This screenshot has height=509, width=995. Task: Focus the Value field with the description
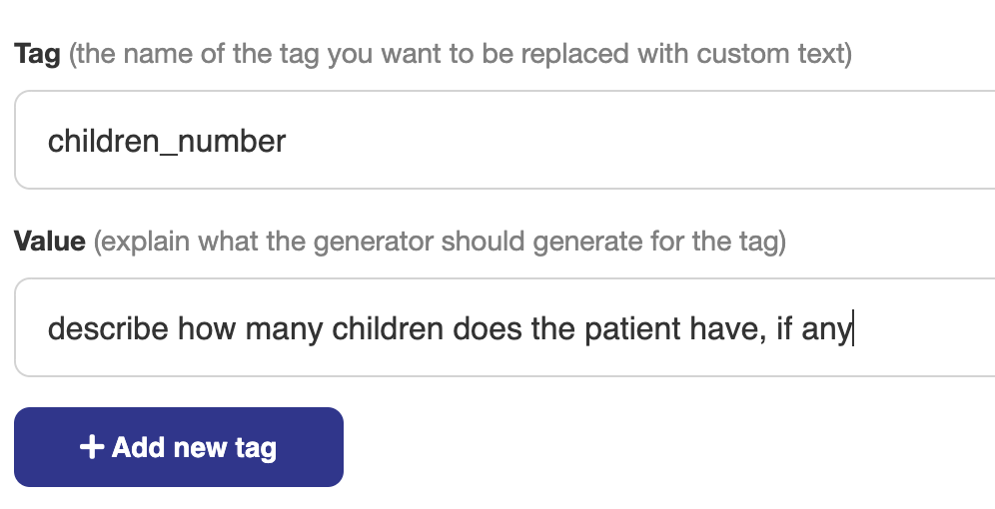pos(504,327)
